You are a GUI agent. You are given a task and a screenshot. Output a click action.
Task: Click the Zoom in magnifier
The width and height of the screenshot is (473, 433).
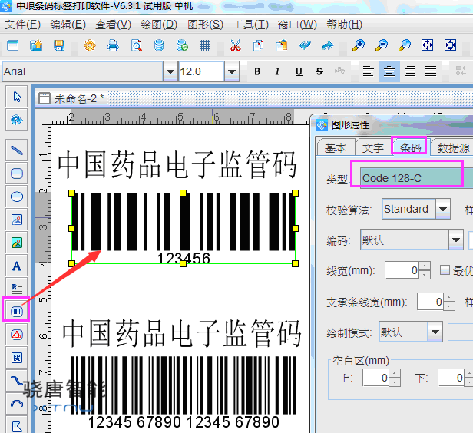[x=359, y=45]
